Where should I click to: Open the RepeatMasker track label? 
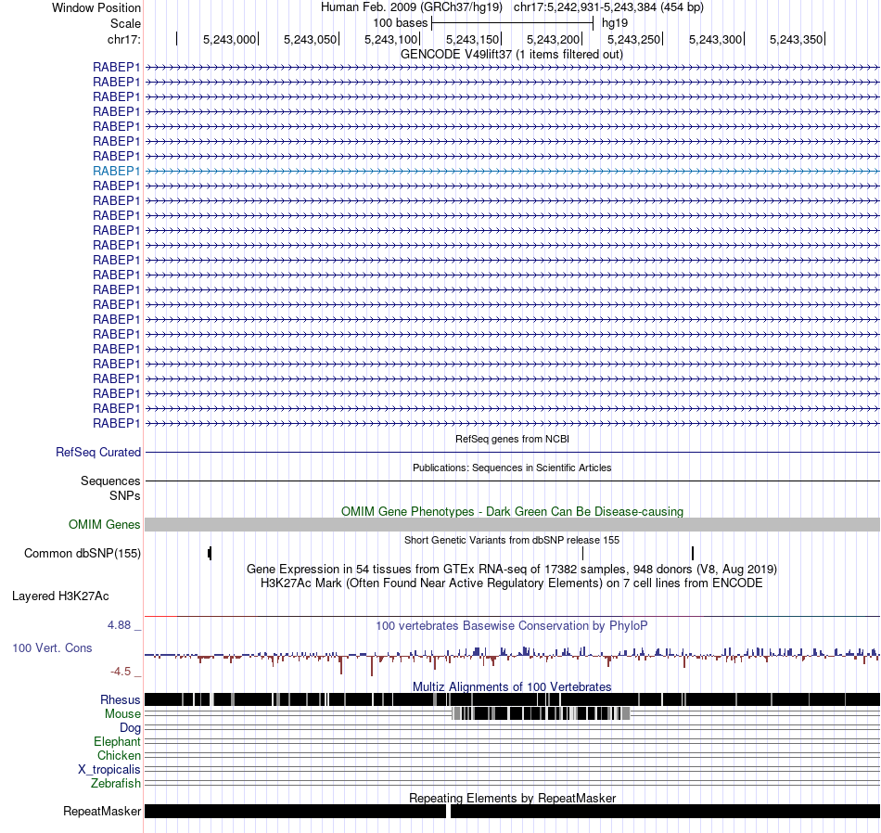(x=102, y=811)
